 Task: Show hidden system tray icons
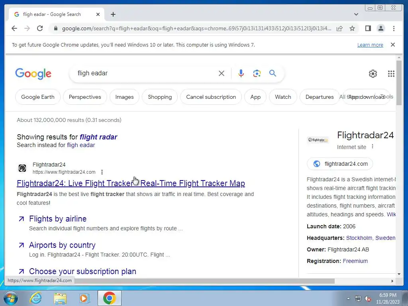coord(348,298)
